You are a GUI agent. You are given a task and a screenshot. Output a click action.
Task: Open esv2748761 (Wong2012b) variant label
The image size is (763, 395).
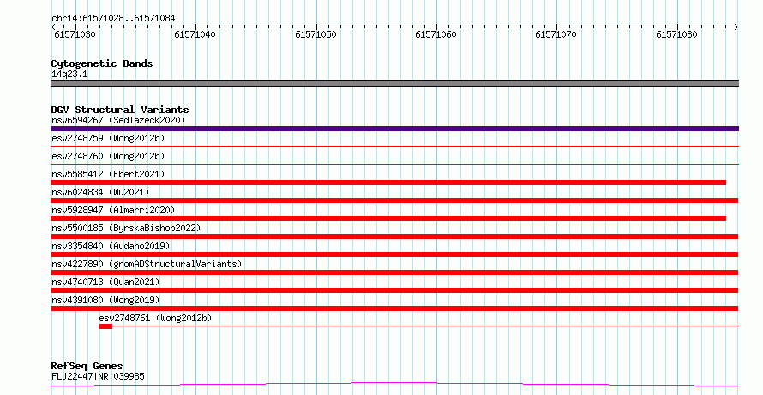(156, 318)
